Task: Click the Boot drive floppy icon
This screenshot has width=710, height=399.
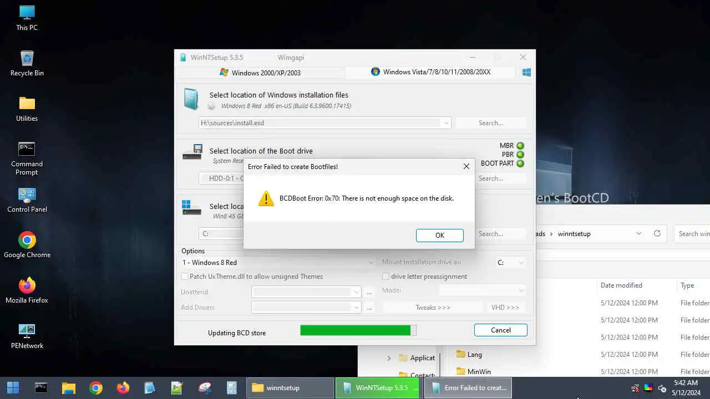Action: (192, 152)
